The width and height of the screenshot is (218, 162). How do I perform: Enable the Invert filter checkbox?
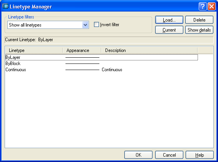click(x=96, y=25)
